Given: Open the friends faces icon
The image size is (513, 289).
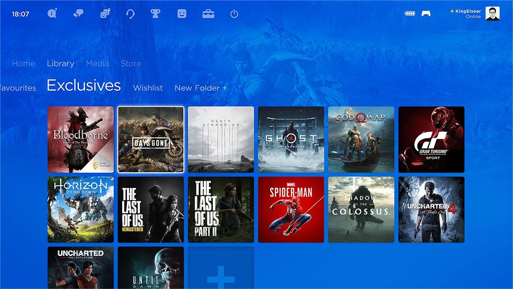Looking at the screenshot, I should click(105, 14).
